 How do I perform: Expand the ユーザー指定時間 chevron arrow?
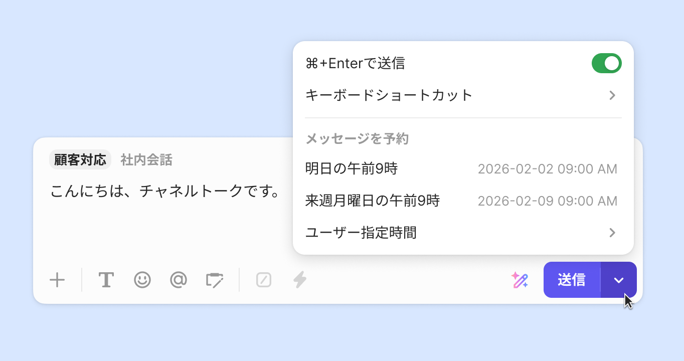pos(612,233)
